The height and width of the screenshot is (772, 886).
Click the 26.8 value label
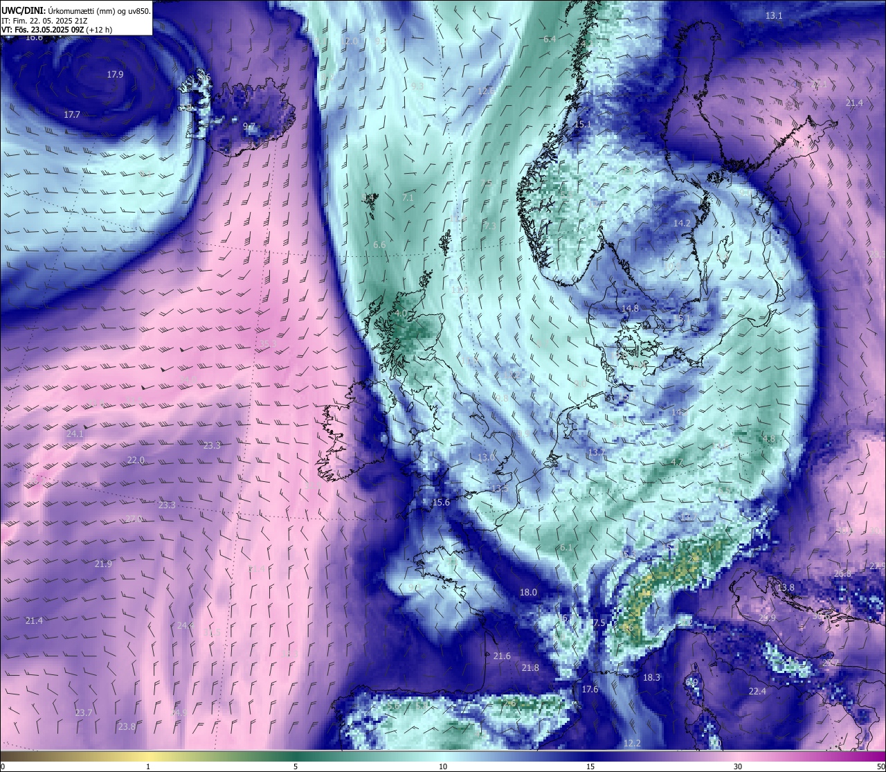(x=842, y=574)
